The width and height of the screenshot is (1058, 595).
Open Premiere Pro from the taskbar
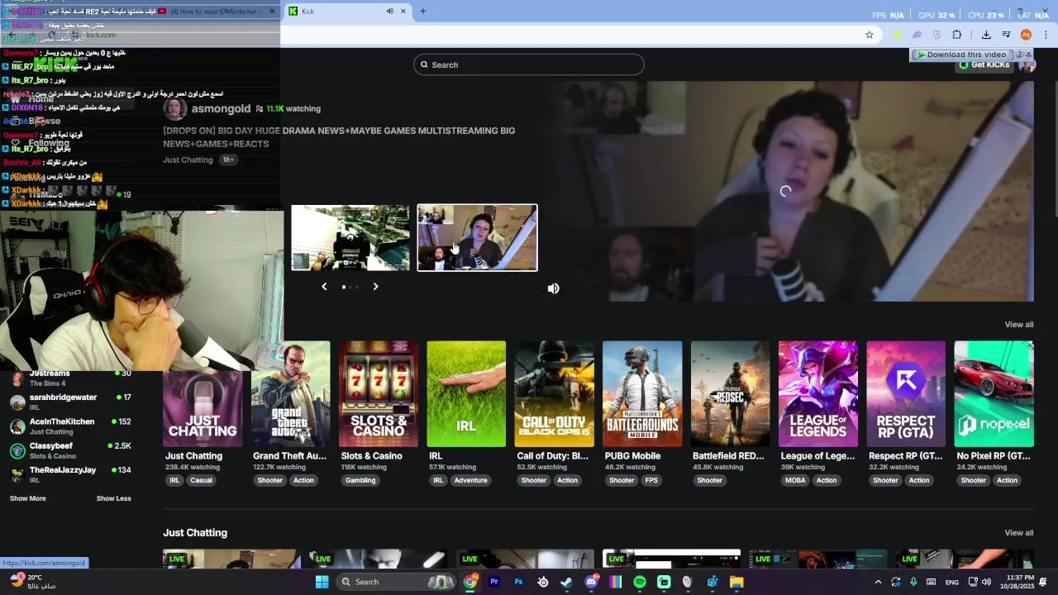[x=494, y=582]
